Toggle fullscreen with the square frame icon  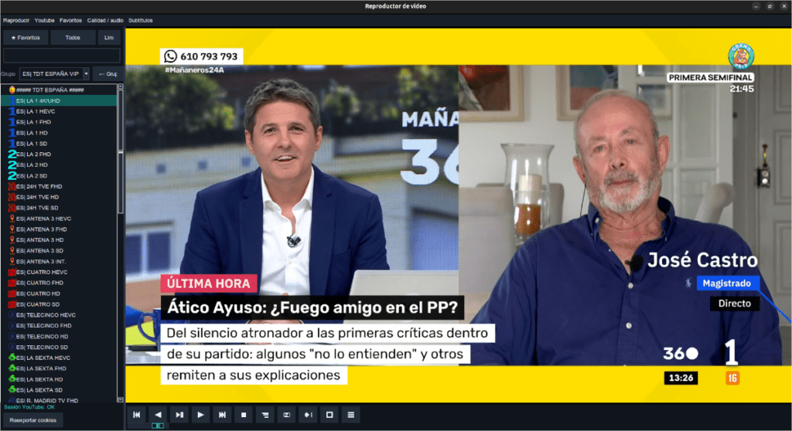point(329,415)
